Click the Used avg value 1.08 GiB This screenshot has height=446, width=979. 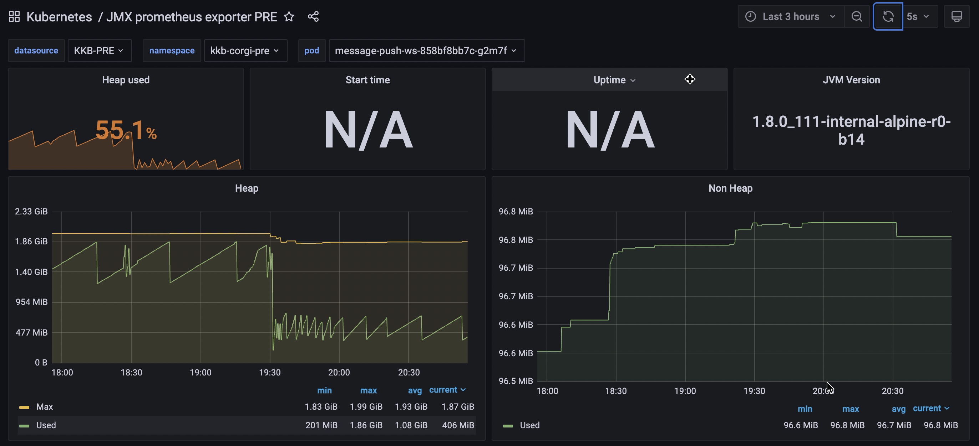pyautogui.click(x=411, y=425)
